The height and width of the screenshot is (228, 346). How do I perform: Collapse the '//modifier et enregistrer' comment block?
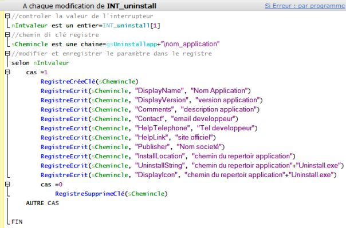pos(7,53)
